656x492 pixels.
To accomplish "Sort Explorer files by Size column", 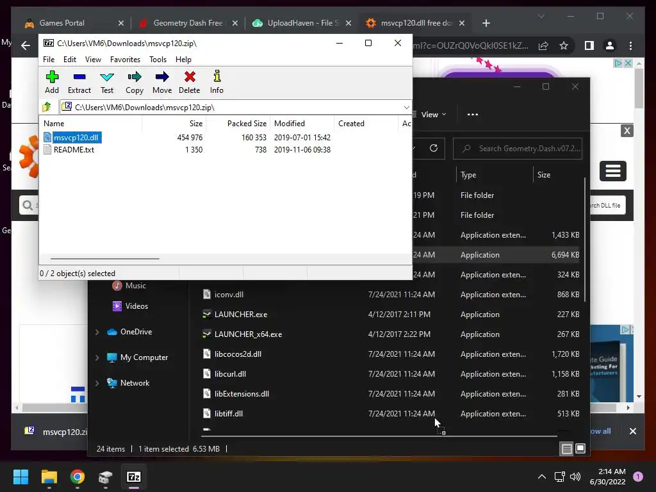I will [557, 175].
